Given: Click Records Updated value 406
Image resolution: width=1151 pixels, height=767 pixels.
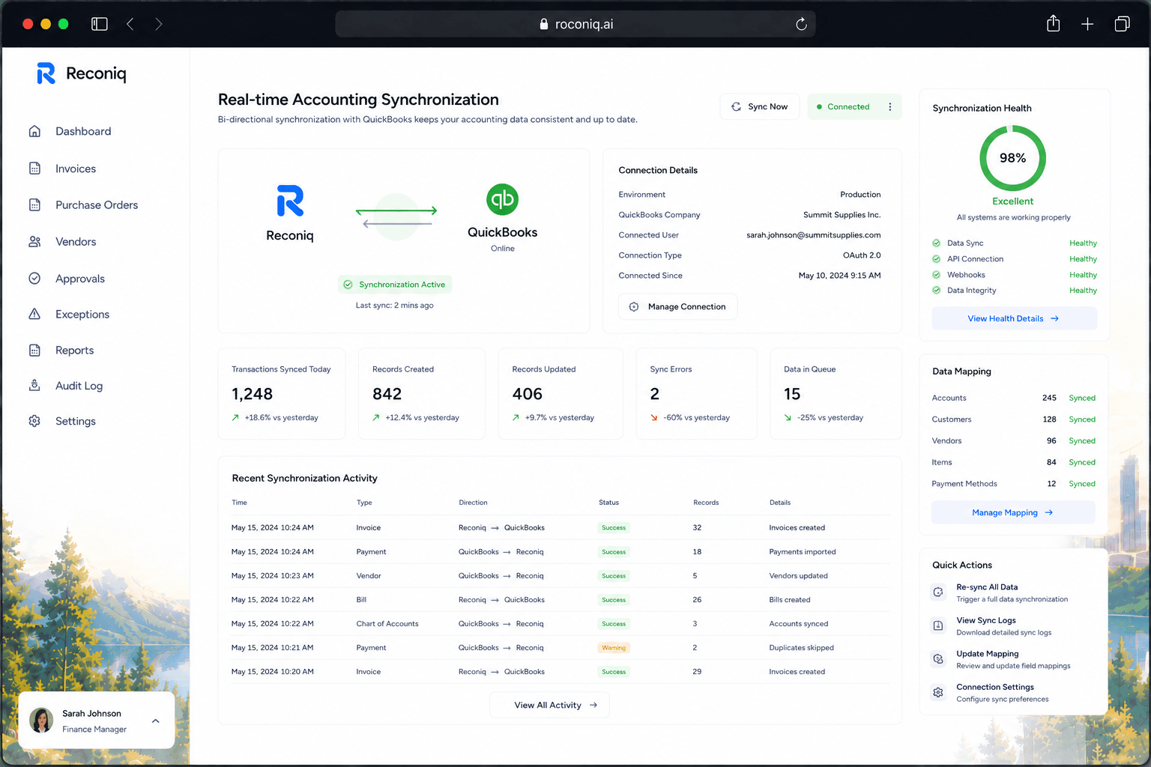Looking at the screenshot, I should tap(528, 394).
